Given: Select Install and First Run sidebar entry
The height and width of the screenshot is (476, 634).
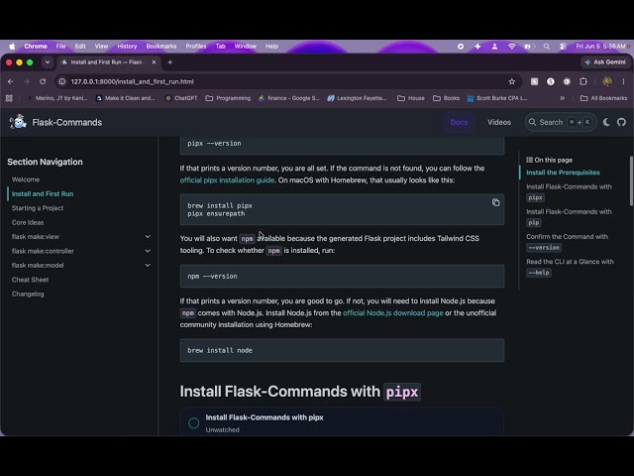Looking at the screenshot, I should [43, 194].
